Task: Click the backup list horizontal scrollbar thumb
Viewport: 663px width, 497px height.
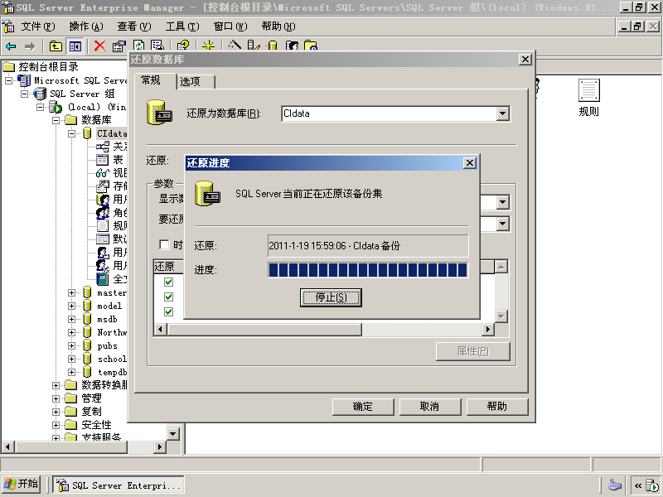Action: 264,329
